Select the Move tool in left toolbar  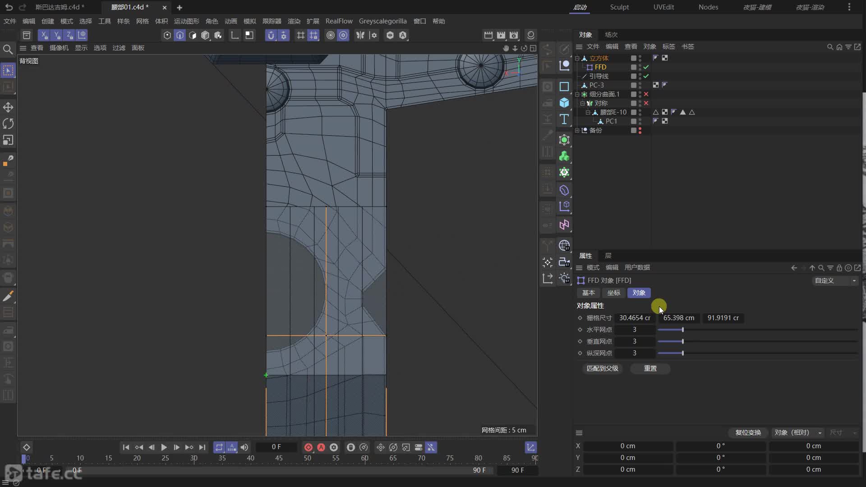click(x=8, y=107)
